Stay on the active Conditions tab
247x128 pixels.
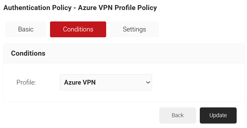(78, 29)
